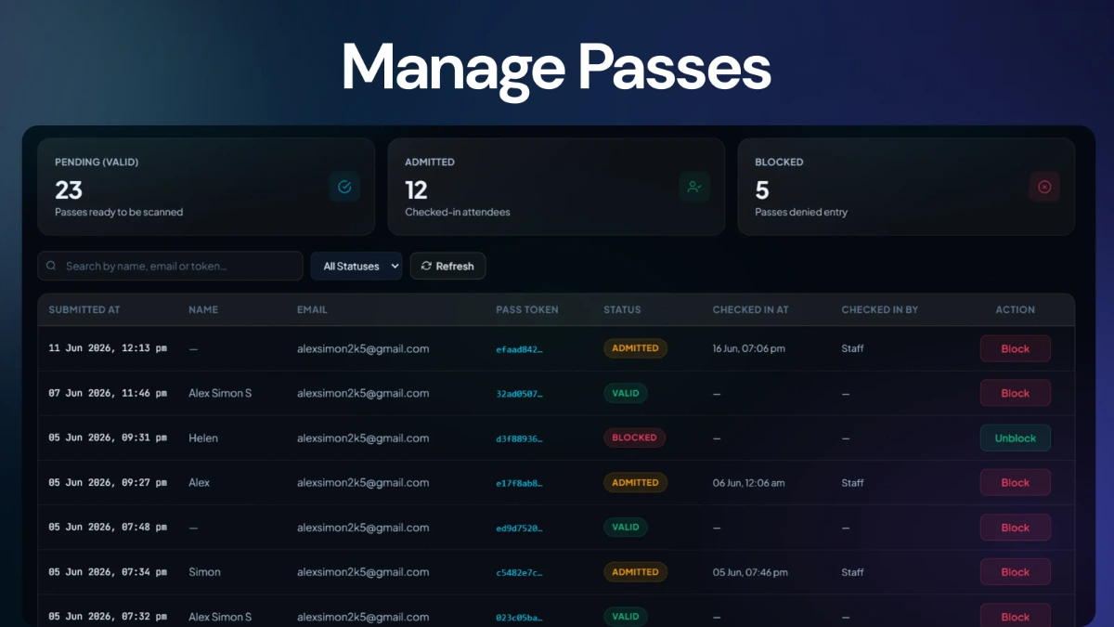Click the Admitted attendees person-check icon

(694, 187)
